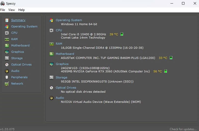Image resolution: width=199 pixels, height=131 pixels.
Task: Click the Motherboard heading in summary pane
Action: [65, 54]
